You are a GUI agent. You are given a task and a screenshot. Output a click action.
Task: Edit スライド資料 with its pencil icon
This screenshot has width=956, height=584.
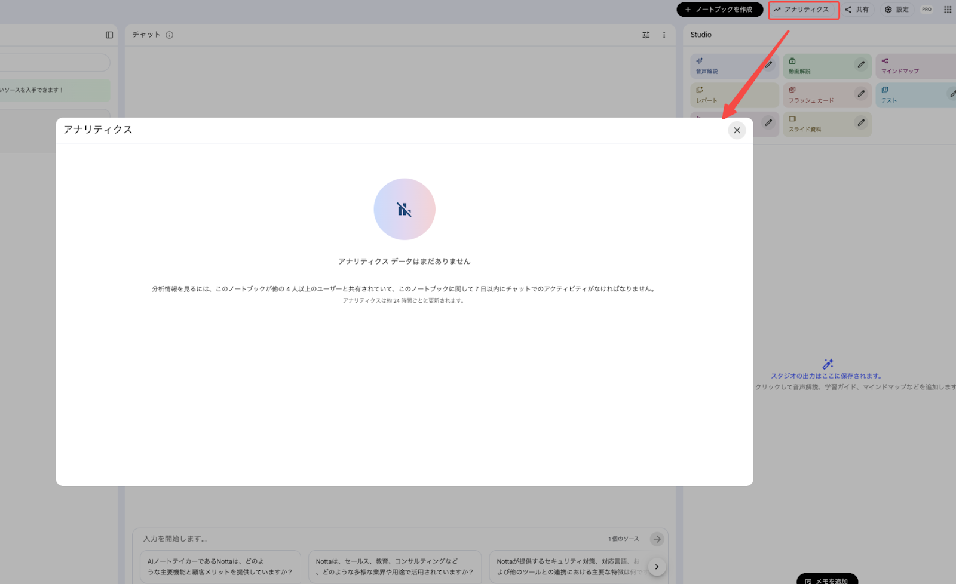pyautogui.click(x=861, y=123)
